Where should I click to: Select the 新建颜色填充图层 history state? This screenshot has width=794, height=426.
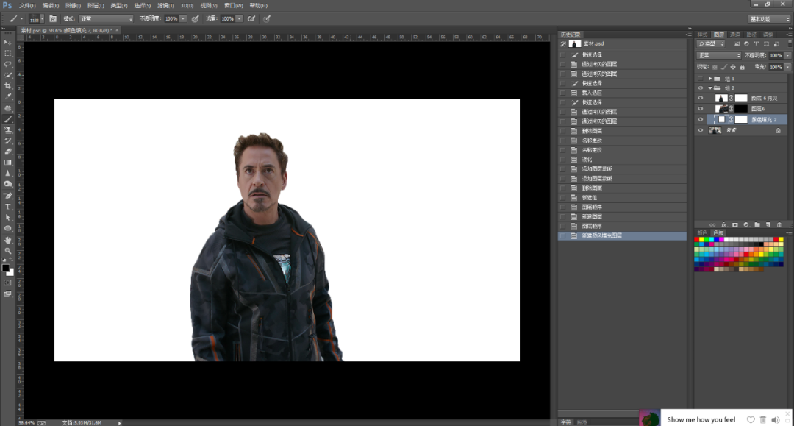coord(622,235)
